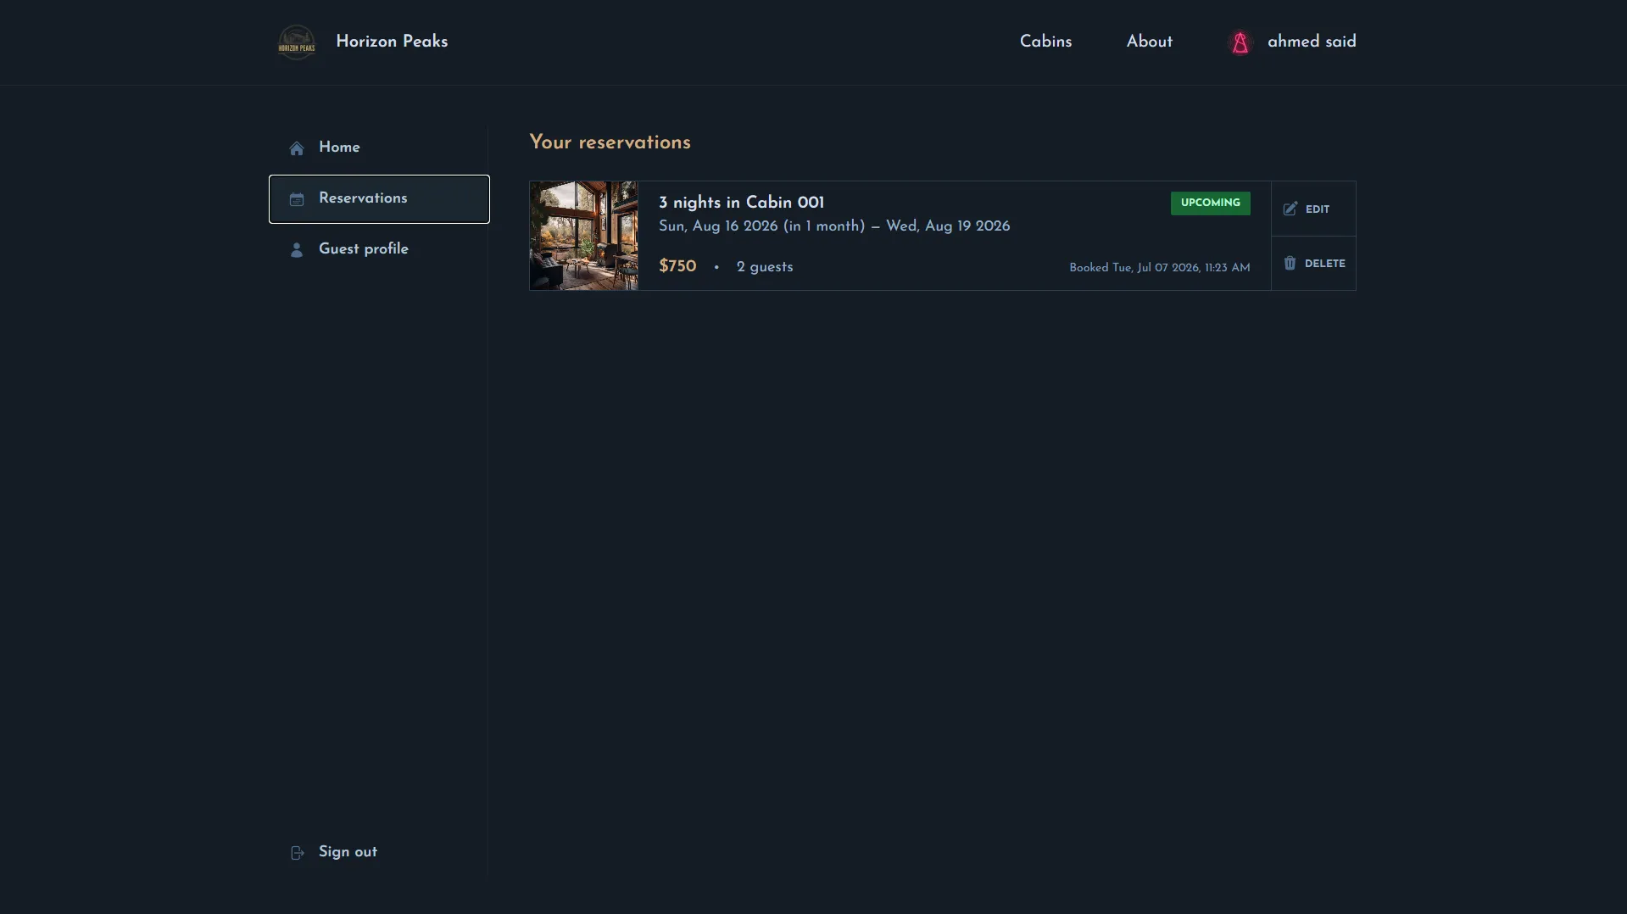The image size is (1627, 914).
Task: Open the About page
Action: 1149,42
